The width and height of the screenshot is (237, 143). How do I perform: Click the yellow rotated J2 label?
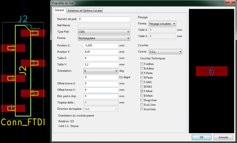point(23,71)
